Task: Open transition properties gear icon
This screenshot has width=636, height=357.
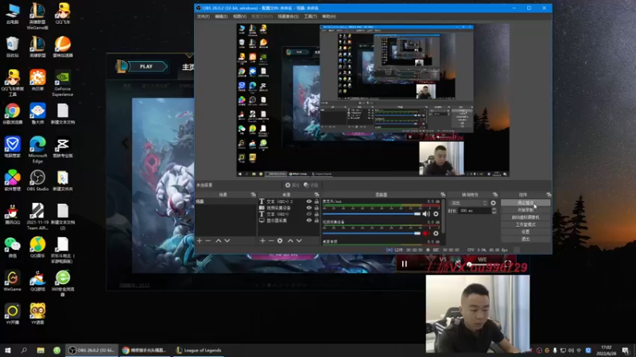Action: coord(493,203)
